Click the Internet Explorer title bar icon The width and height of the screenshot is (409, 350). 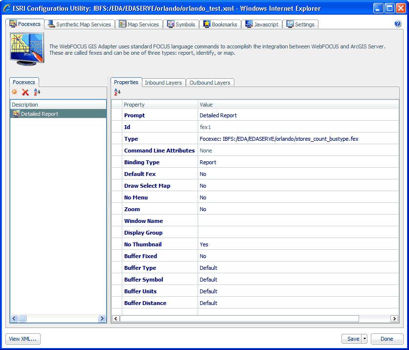7,8
